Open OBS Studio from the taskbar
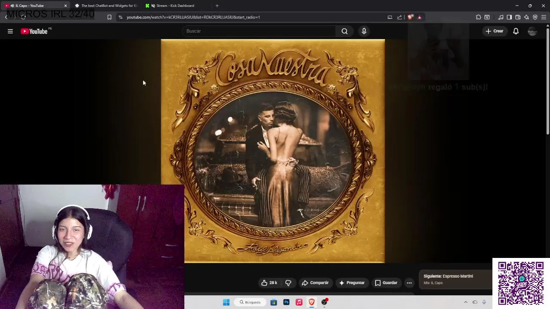 coord(324,302)
